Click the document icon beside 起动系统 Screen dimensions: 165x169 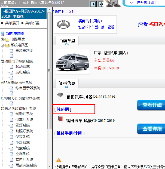(12, 67)
